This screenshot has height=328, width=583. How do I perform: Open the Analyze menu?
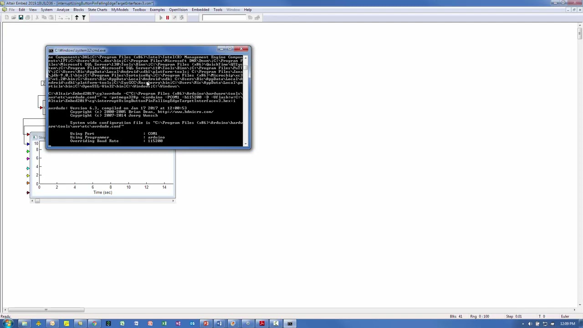[63, 10]
